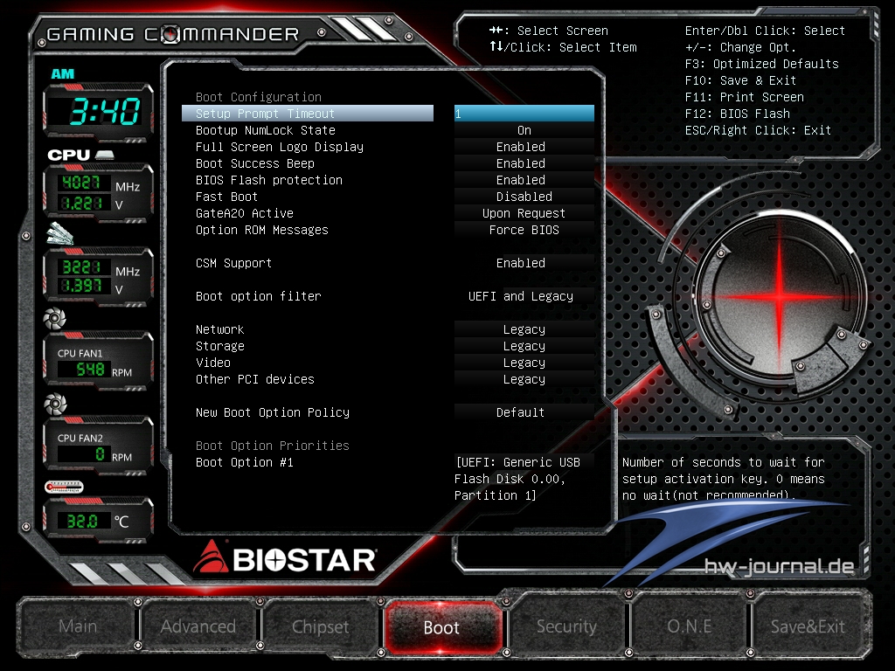Select the Storage label

point(219,346)
